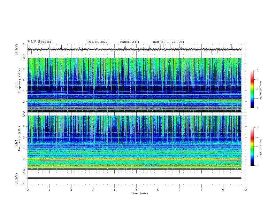Click the ch.1 PSD color scale bar

tap(252, 89)
